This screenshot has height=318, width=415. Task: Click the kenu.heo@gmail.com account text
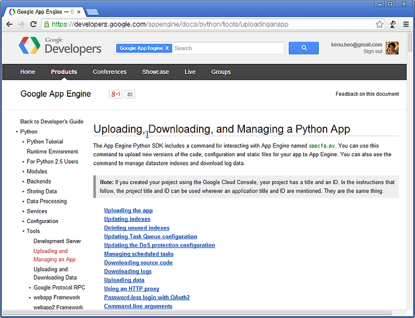357,44
